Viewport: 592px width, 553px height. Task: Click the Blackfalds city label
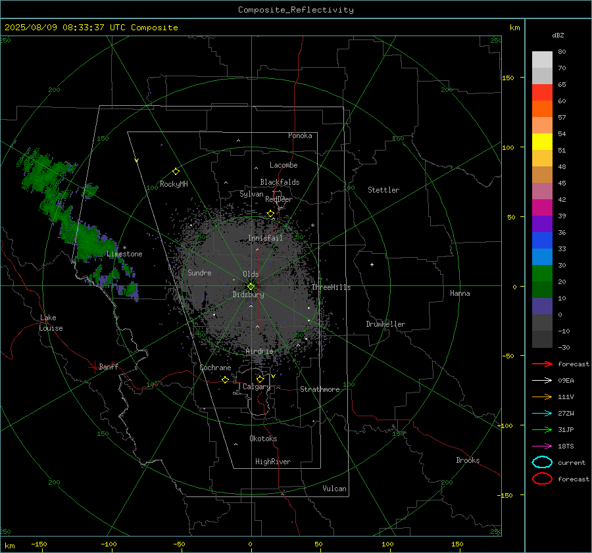click(280, 182)
